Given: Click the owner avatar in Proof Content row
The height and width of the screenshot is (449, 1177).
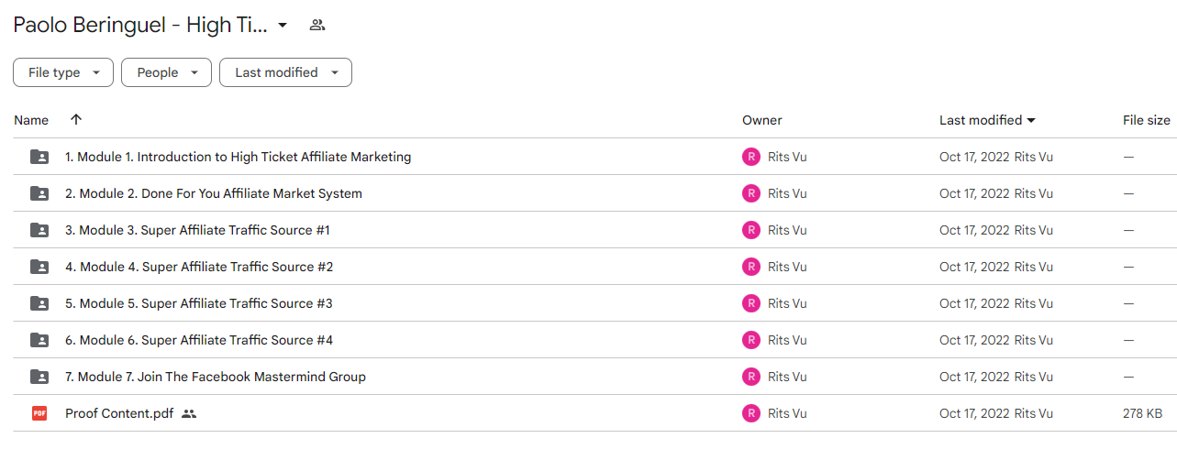Looking at the screenshot, I should click(x=751, y=413).
